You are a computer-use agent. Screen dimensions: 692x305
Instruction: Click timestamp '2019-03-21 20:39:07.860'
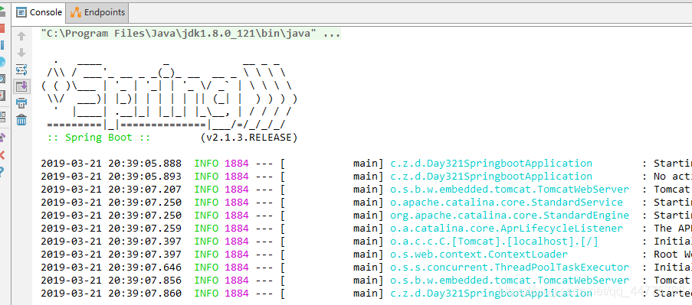coord(111,293)
